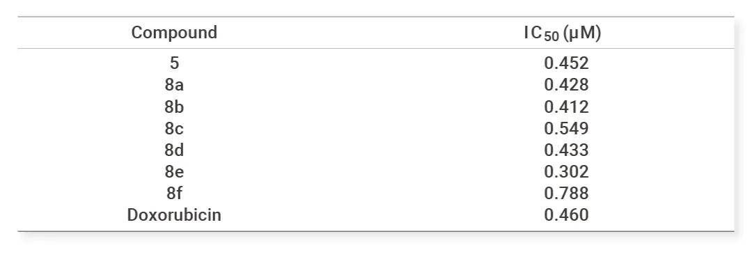Select compound 8d cell
Screen dimensions: 752x266
point(174,150)
